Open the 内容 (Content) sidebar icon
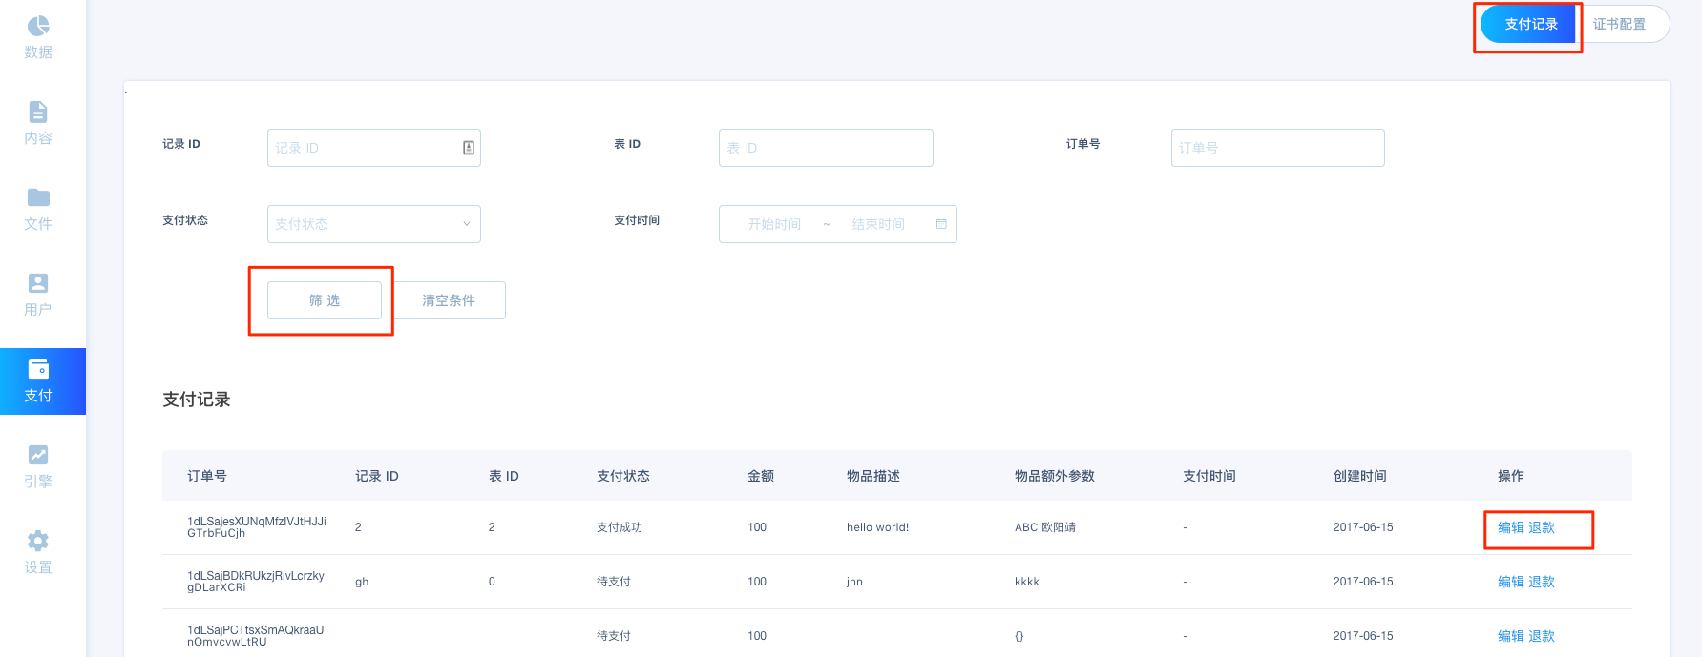This screenshot has height=657, width=1702. [38, 113]
